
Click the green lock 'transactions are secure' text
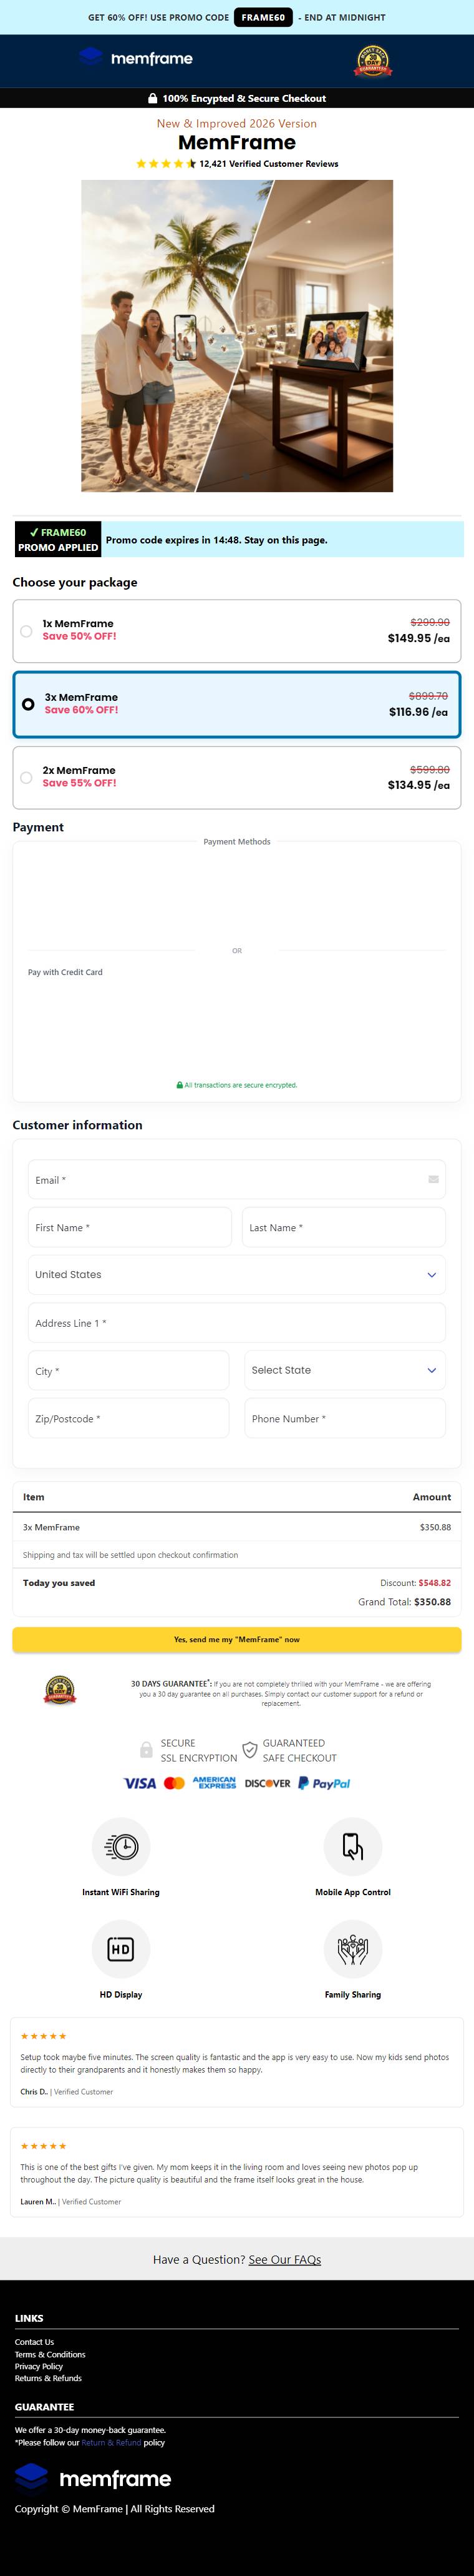tap(236, 1085)
